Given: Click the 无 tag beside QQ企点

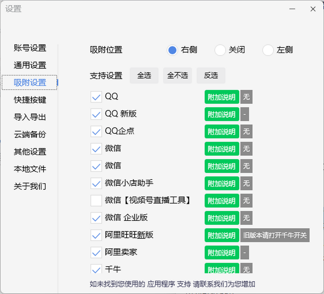Looking at the screenshot, I should (x=246, y=131).
